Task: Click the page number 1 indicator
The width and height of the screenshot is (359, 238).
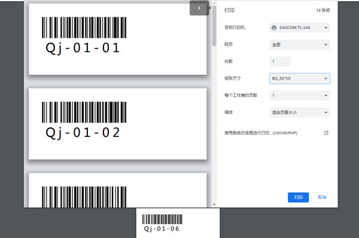Action: click(199, 8)
